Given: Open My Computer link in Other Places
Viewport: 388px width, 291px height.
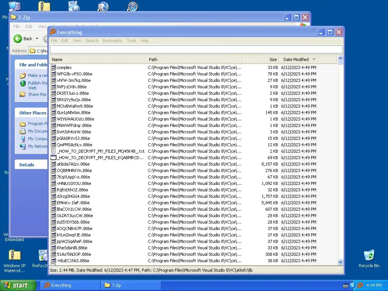Looking at the screenshot, I should tap(38, 139).
